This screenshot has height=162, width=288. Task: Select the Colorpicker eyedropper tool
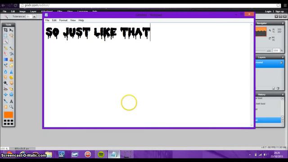point(6,101)
